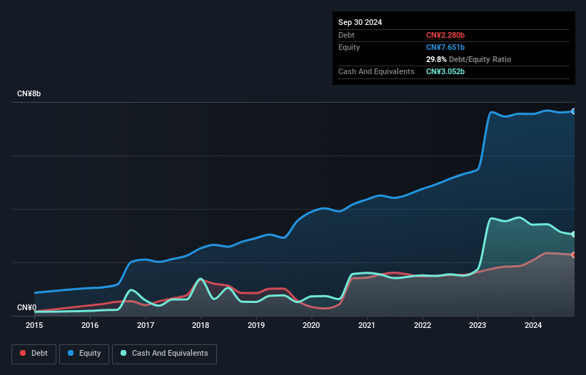Click the 2015 x-axis label
This screenshot has height=375, width=586.
[34, 325]
